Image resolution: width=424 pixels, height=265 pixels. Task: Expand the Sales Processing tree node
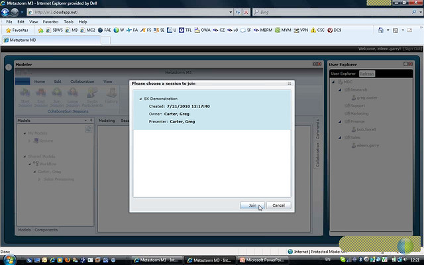click(x=40, y=180)
